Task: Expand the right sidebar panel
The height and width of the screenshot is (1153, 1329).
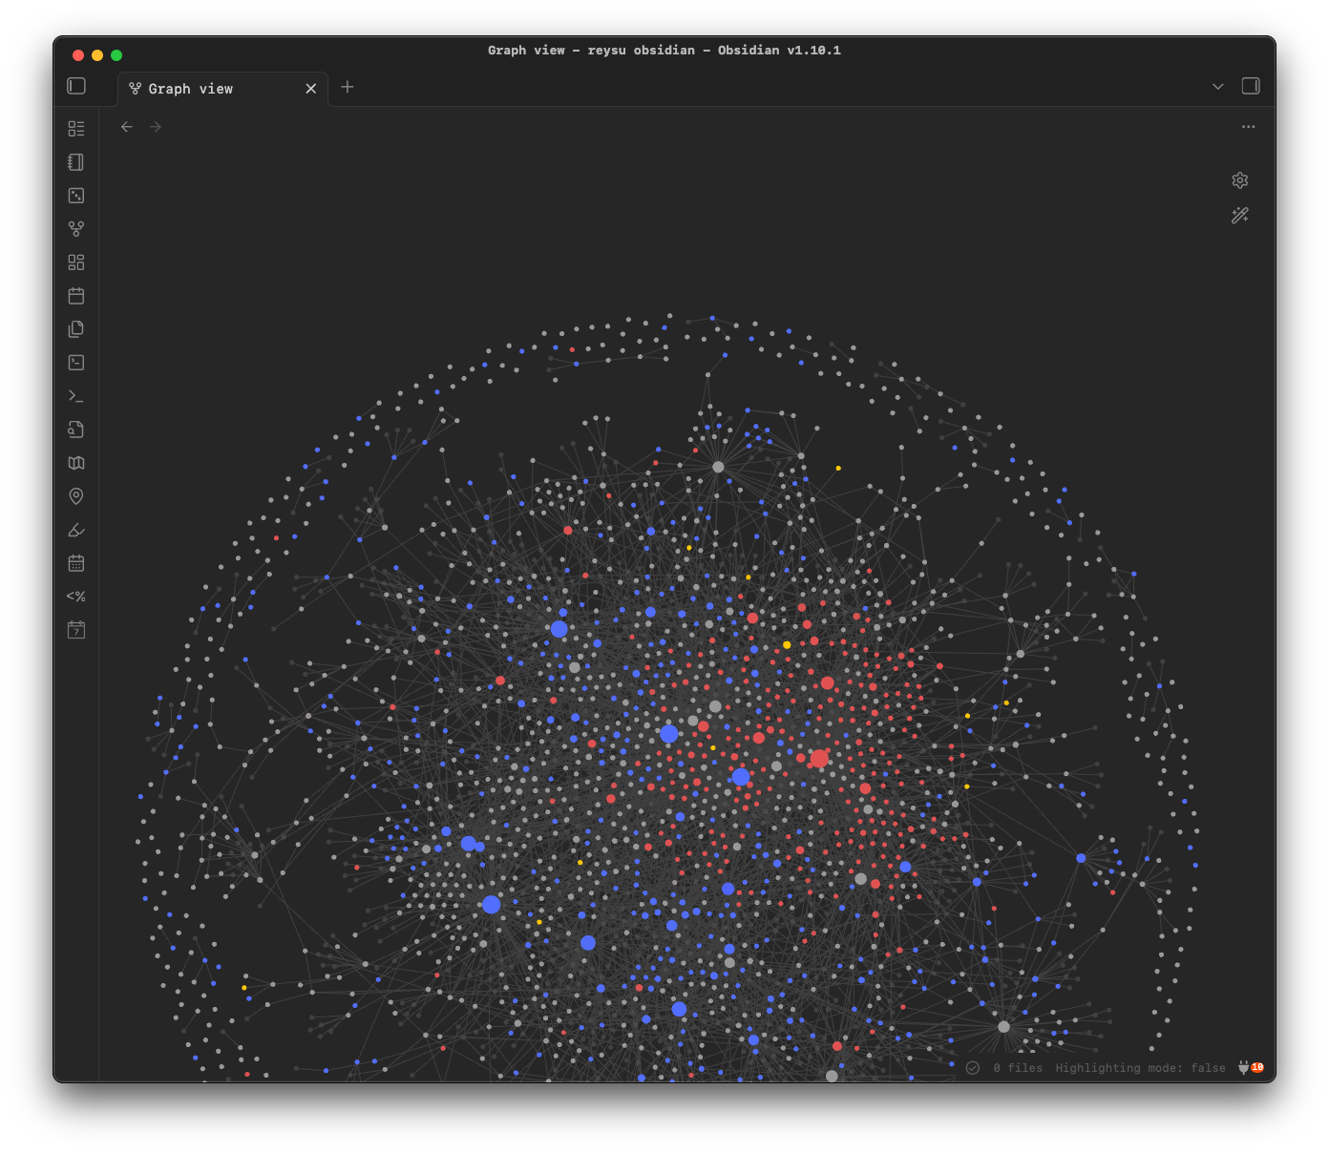Action: pyautogui.click(x=1250, y=86)
